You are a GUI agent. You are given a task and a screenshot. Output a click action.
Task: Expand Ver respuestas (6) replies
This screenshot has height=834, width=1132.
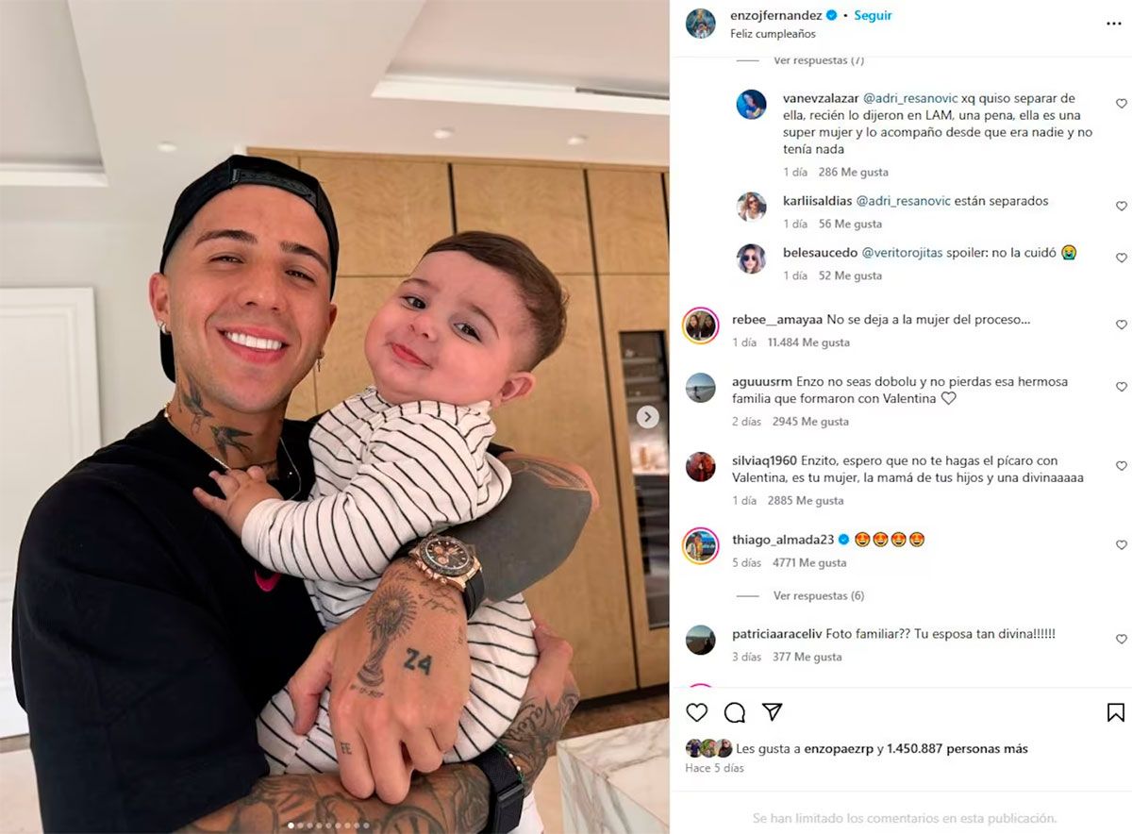[819, 596]
